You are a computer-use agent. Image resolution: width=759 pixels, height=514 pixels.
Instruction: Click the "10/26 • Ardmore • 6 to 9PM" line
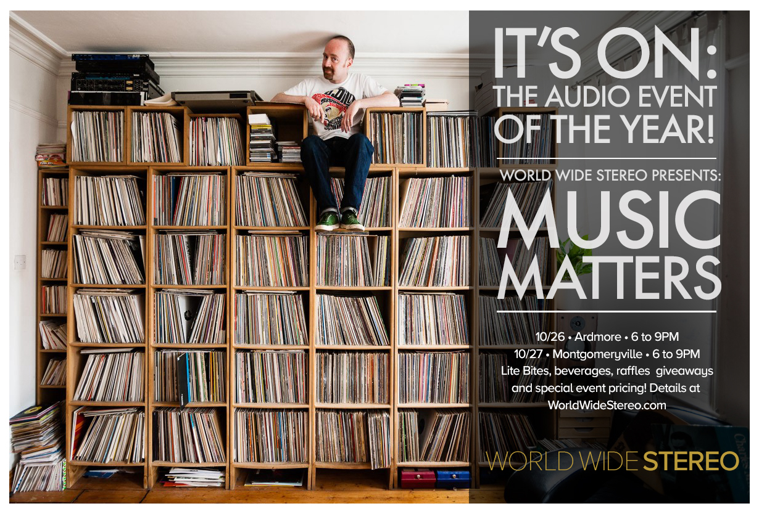coord(606,337)
